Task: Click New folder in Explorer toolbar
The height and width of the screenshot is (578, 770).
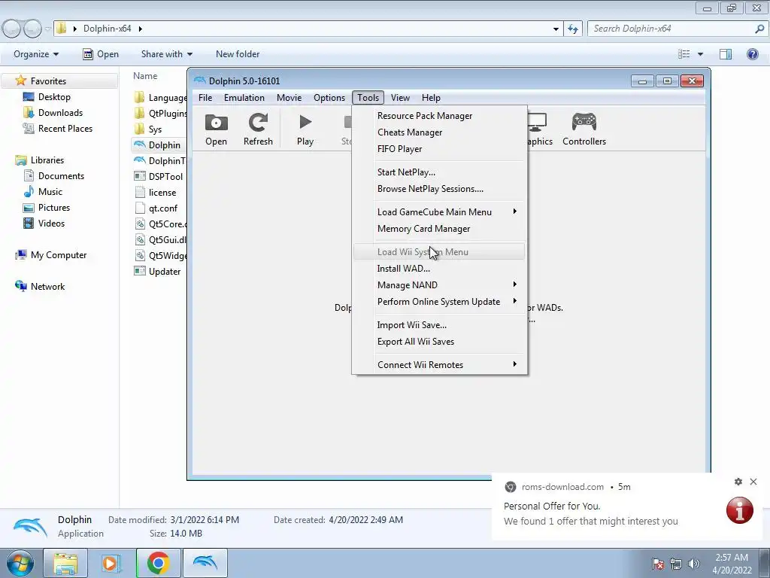Action: [x=238, y=54]
